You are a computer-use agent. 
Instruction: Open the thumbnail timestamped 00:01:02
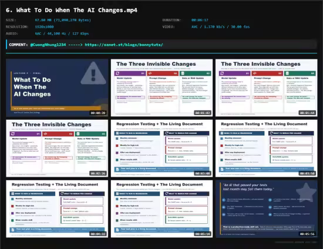[x=161, y=88]
